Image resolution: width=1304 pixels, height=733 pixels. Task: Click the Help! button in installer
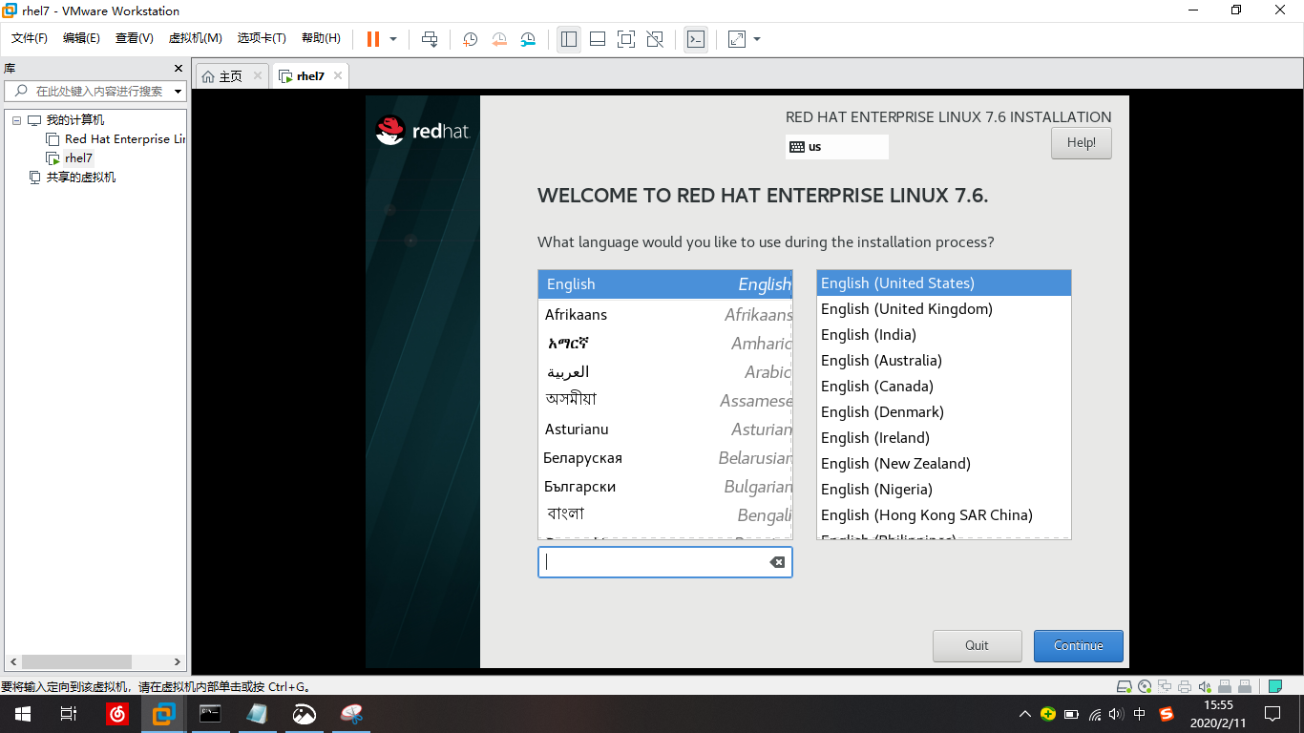[1081, 143]
